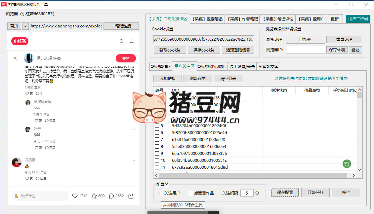Click the share icon next to the comment count

click(131, 196)
